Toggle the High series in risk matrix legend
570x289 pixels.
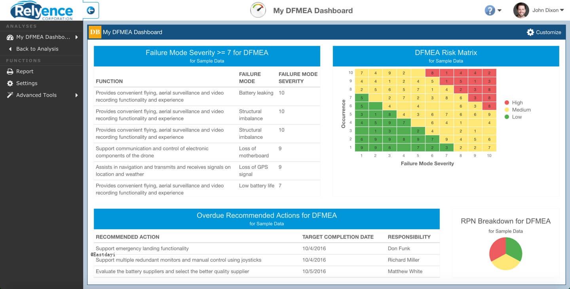pos(513,103)
